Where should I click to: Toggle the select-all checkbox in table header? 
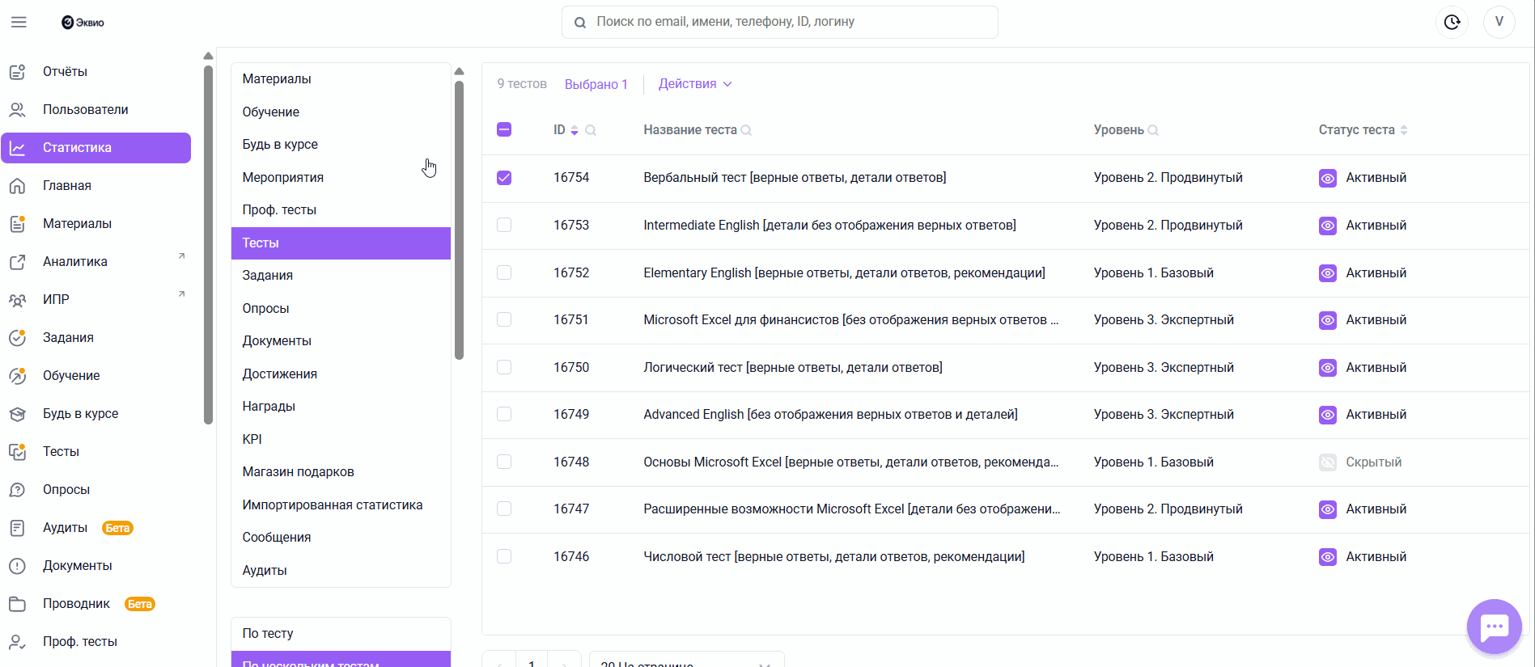click(504, 129)
